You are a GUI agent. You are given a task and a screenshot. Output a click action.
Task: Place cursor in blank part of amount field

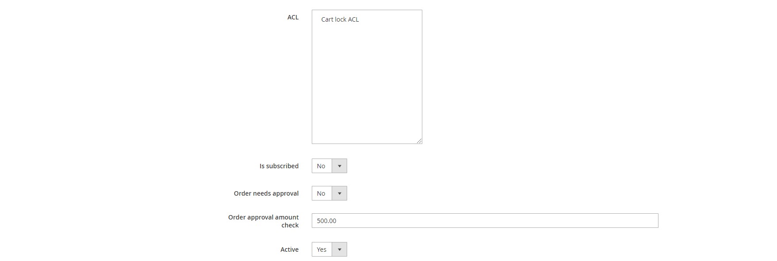pyautogui.click(x=495, y=221)
